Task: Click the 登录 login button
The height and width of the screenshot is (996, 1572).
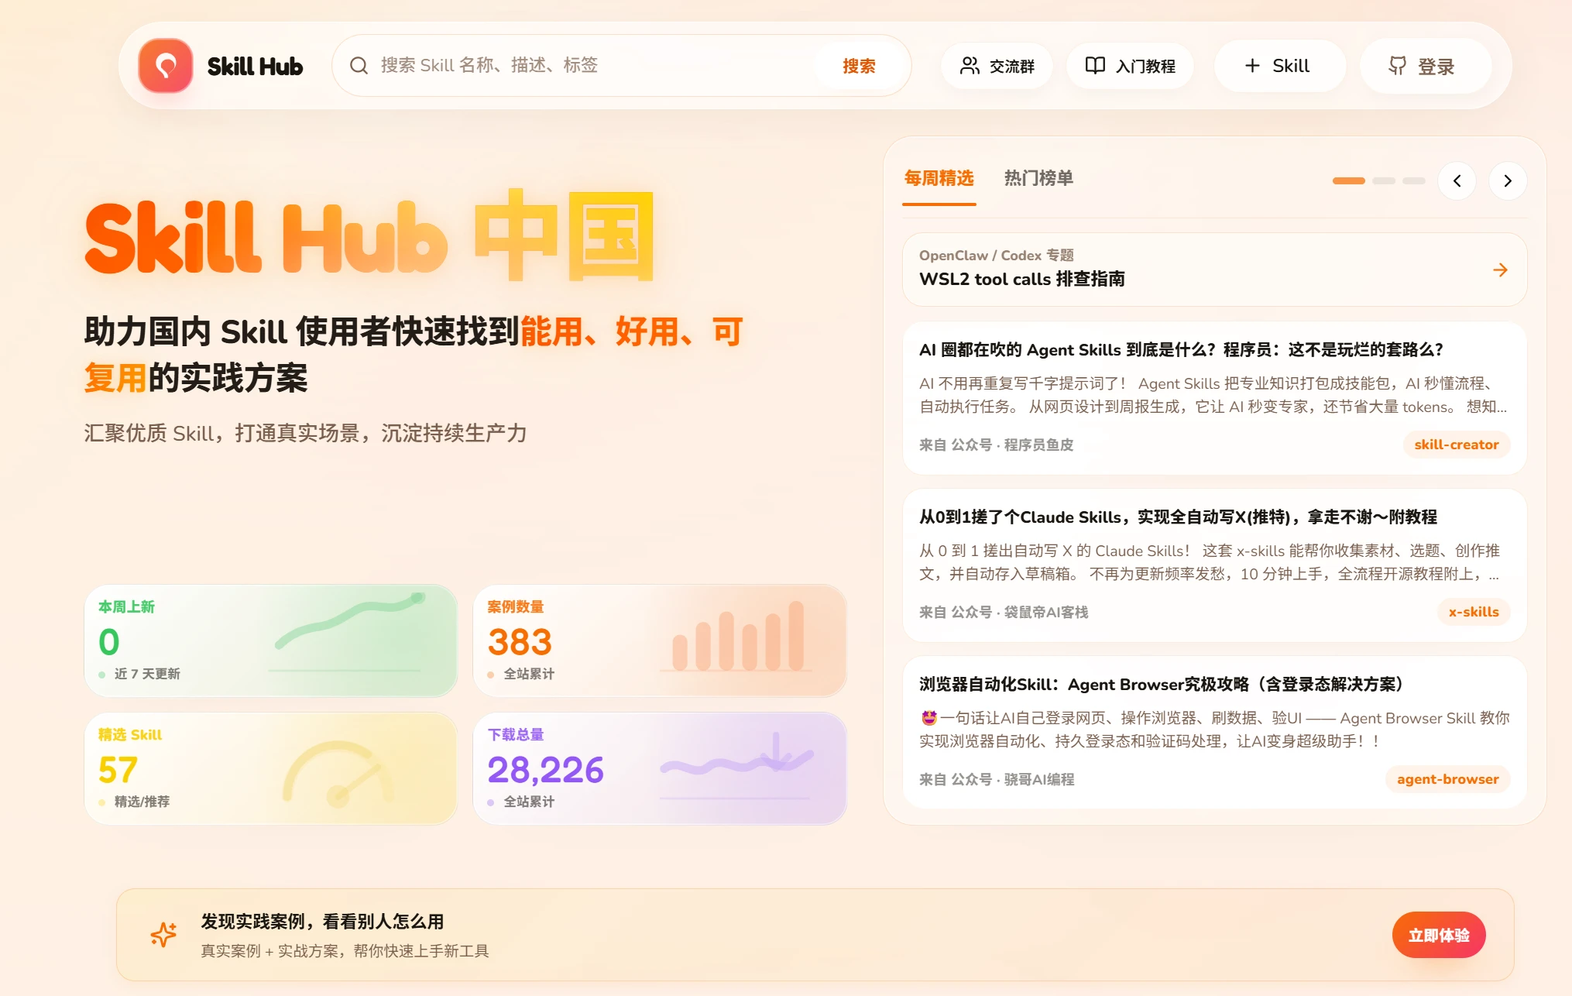Action: click(x=1425, y=66)
